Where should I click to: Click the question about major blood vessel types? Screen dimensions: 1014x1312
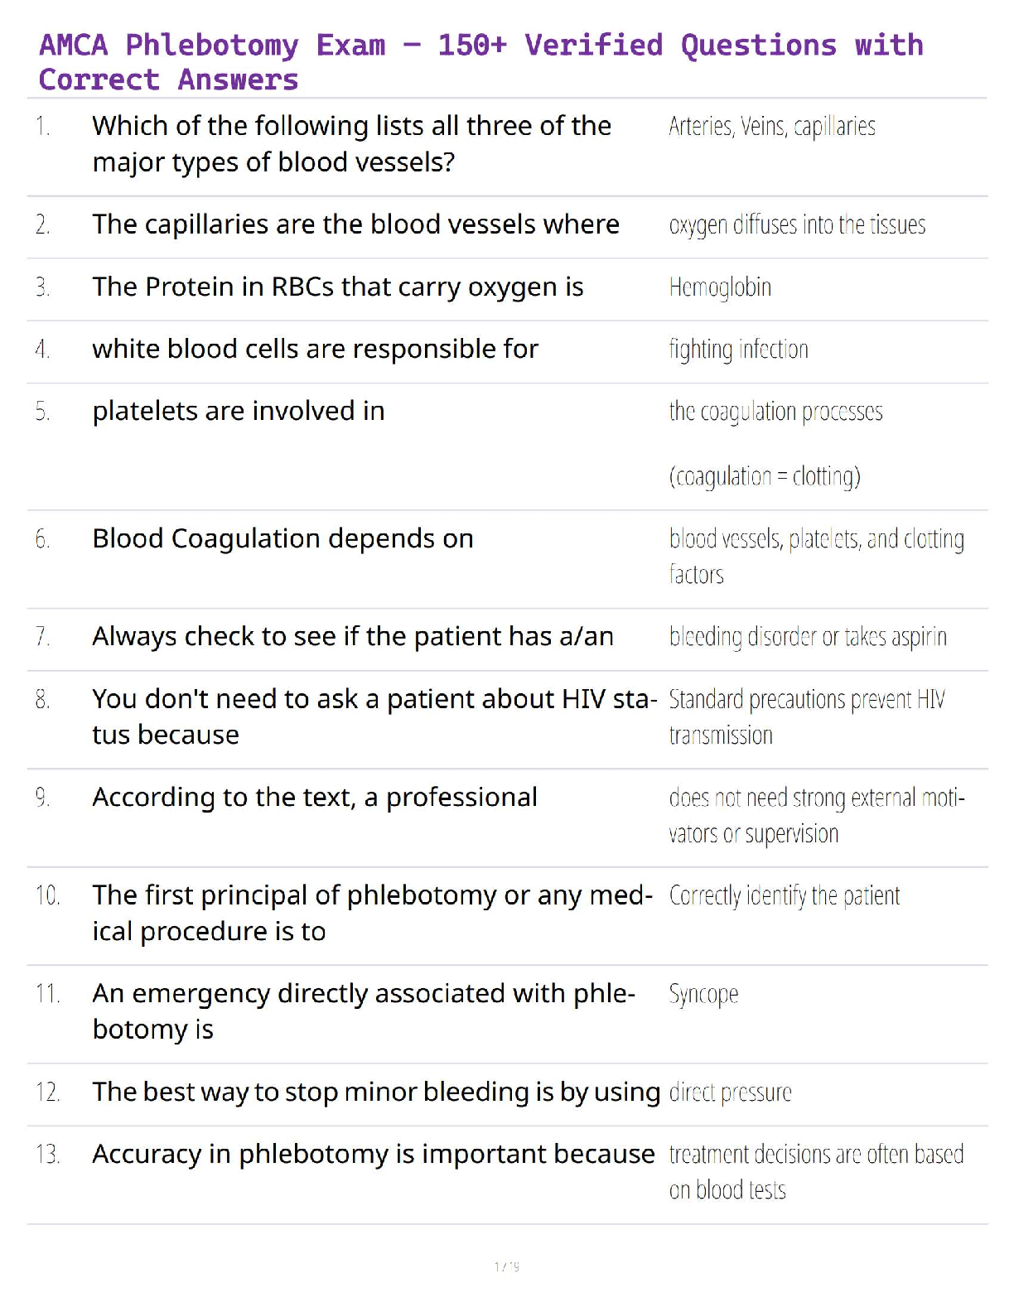[x=351, y=144]
